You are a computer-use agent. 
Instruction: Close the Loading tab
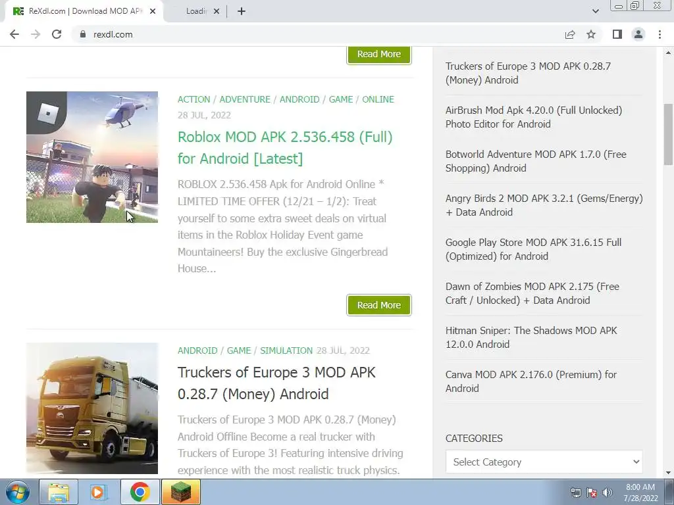pos(217,11)
